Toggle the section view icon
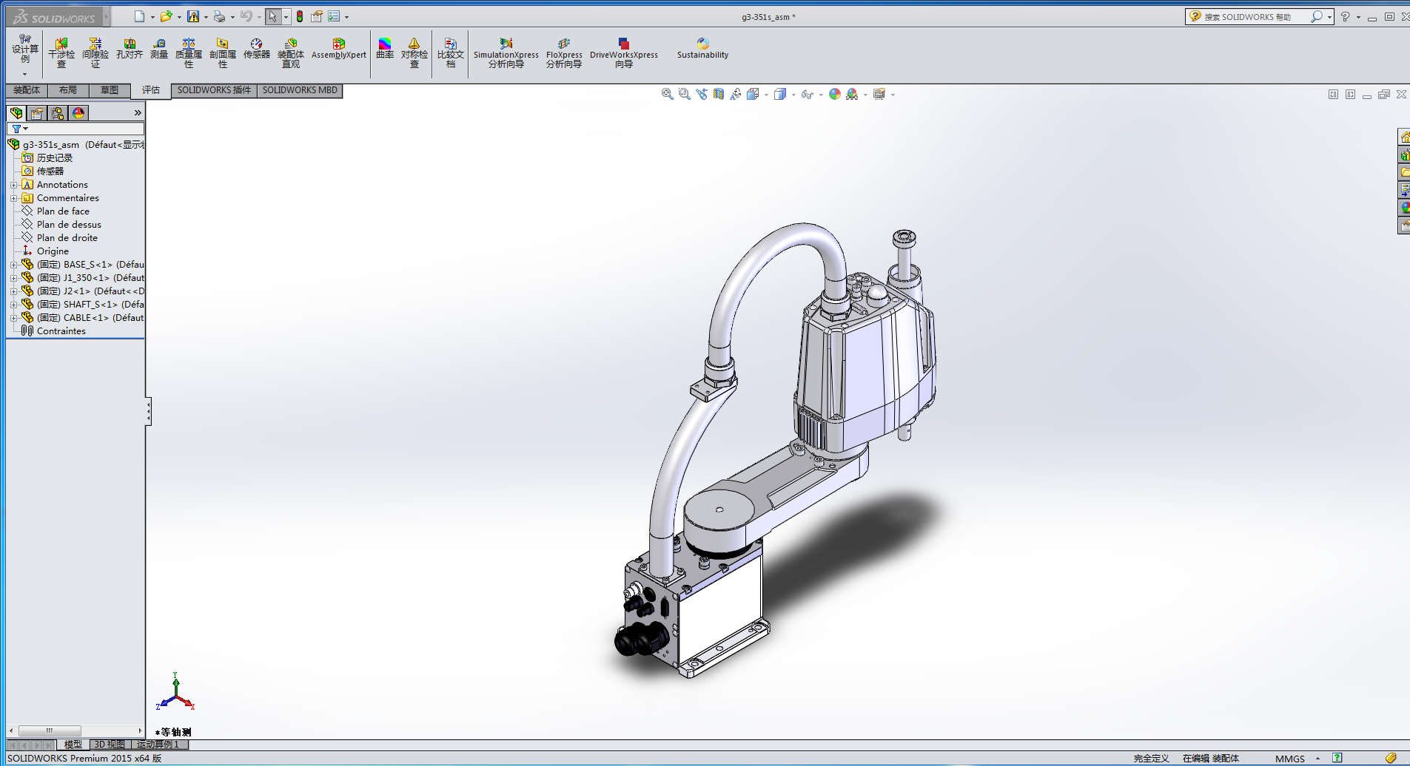The width and height of the screenshot is (1410, 766). click(718, 95)
